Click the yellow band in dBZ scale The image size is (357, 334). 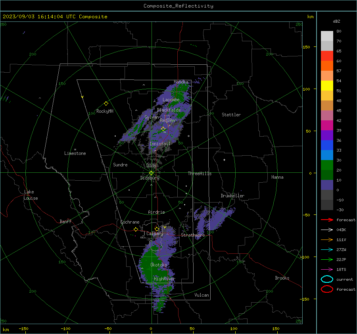(x=327, y=86)
